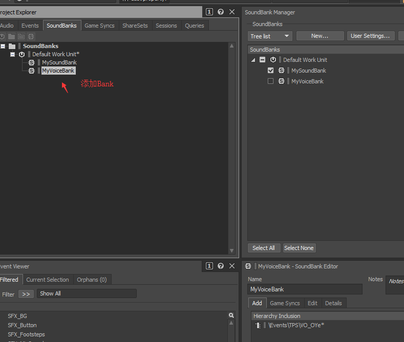The image size is (404, 342).
Task: Close the Project Explorer panel
Action: [232, 12]
